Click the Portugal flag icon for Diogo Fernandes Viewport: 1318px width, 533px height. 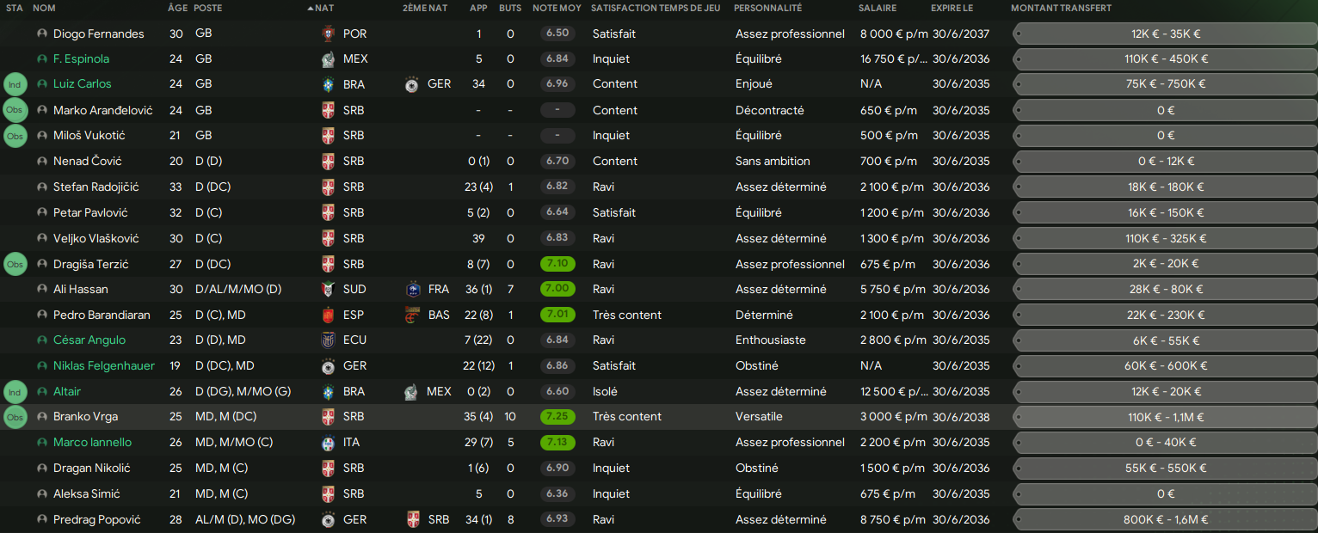328,34
